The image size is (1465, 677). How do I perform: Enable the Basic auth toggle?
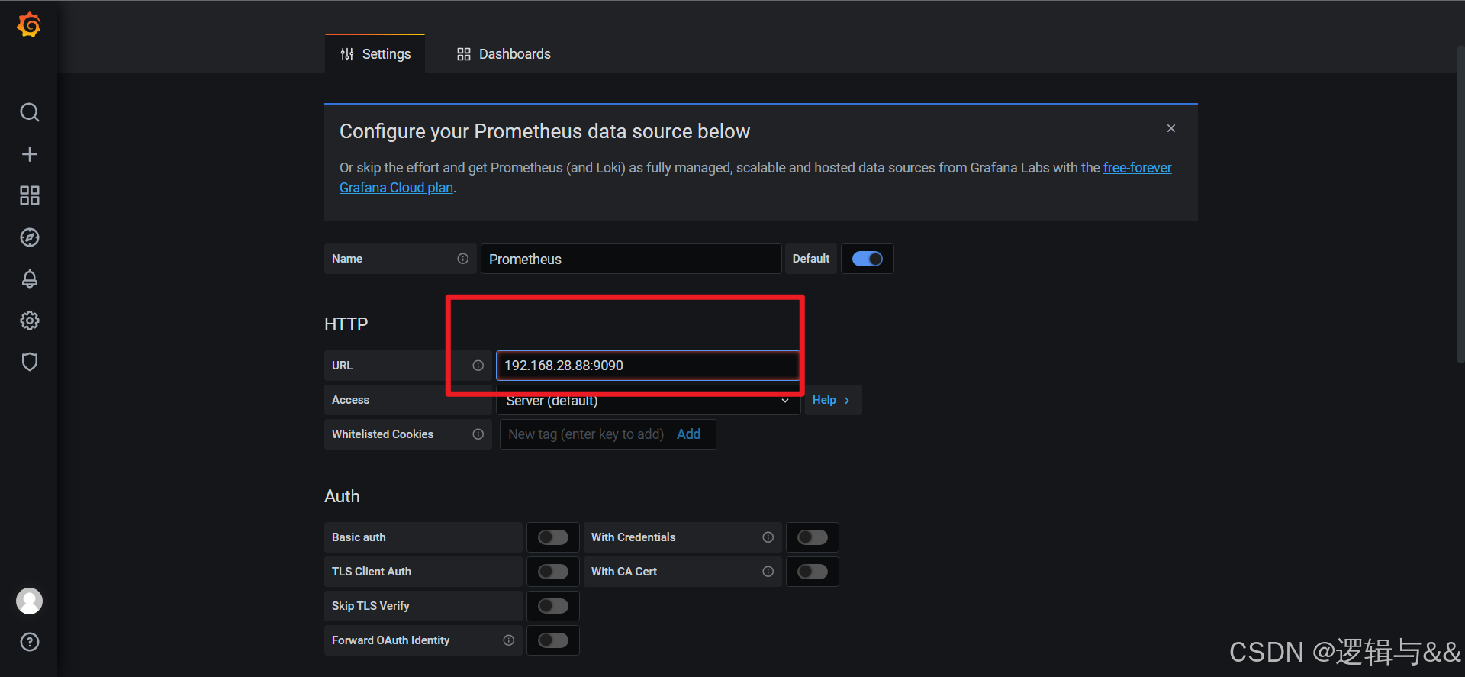(553, 537)
